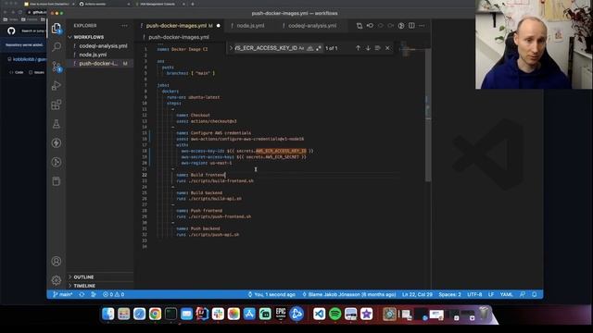Click 'You, 1 second ago' status item

pyautogui.click(x=271, y=294)
